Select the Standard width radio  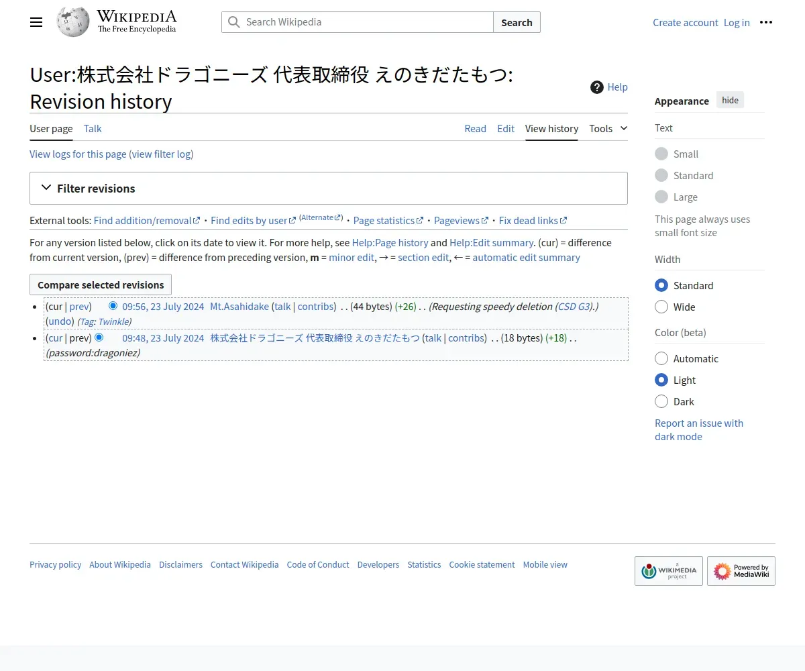click(x=661, y=285)
